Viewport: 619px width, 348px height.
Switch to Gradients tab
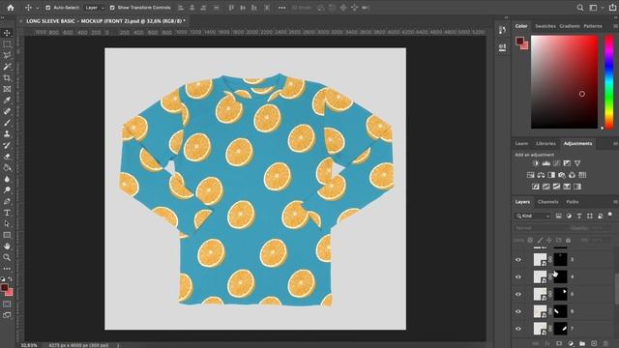click(x=570, y=26)
